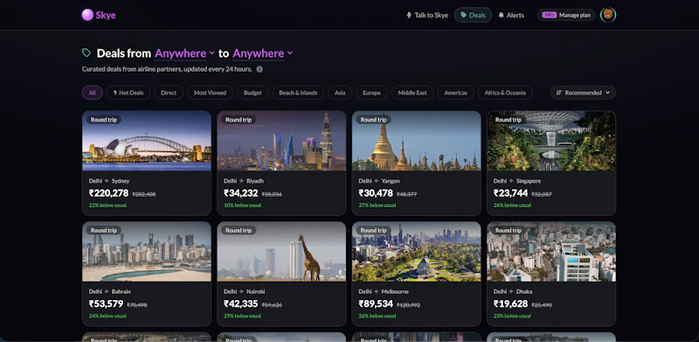
Task: Filter deals by Direct flights
Action: (169, 93)
